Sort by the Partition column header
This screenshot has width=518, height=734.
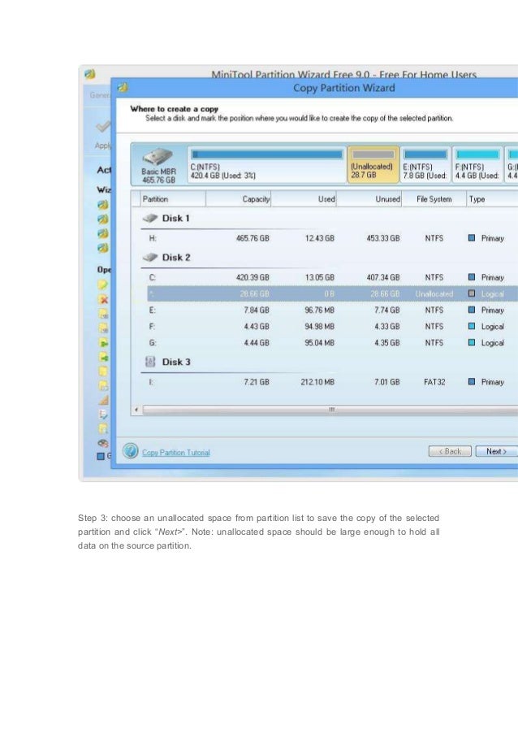173,199
